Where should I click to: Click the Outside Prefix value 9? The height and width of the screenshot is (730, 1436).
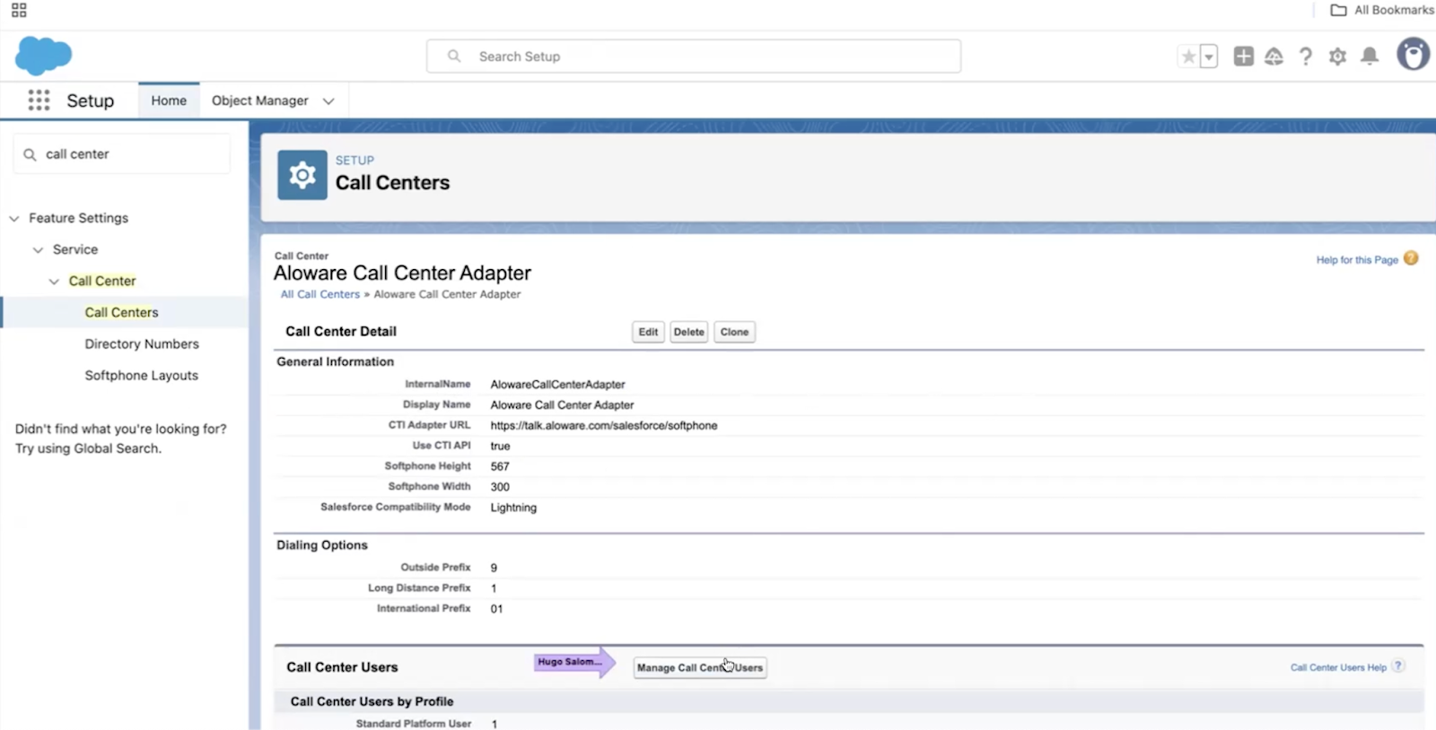click(494, 568)
